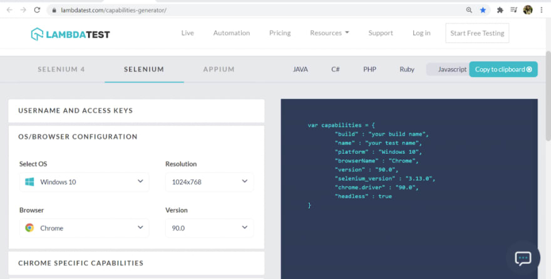Image resolution: width=551 pixels, height=279 pixels.
Task: Go back using browser back arrow
Action: coord(9,10)
